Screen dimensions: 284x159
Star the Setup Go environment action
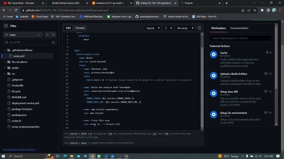tap(266, 113)
